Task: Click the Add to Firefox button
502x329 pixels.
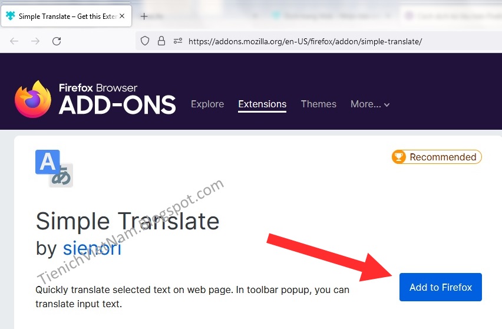Action: (440, 287)
